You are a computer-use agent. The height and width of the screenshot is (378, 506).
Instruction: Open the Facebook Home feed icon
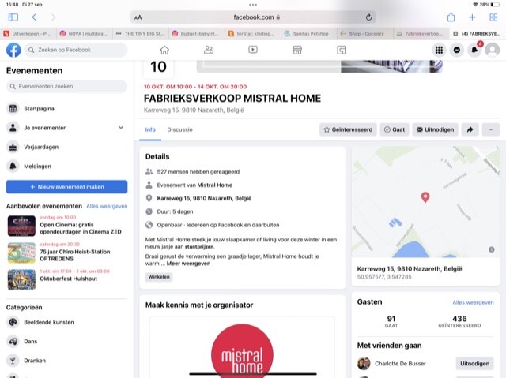(x=164, y=50)
